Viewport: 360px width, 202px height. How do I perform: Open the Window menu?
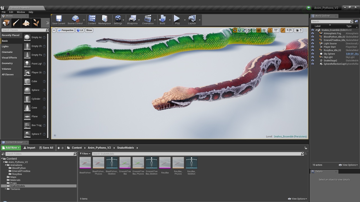coord(21,12)
